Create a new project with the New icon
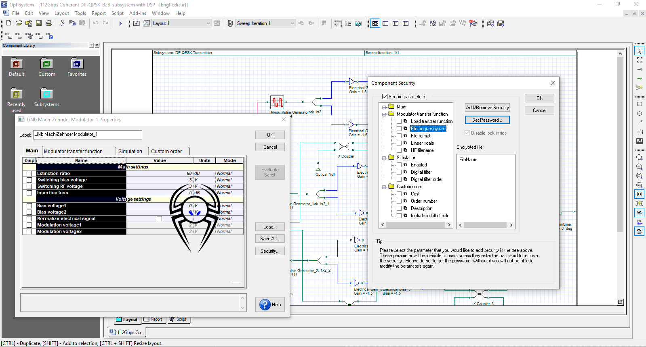The image size is (646, 347). click(x=8, y=23)
